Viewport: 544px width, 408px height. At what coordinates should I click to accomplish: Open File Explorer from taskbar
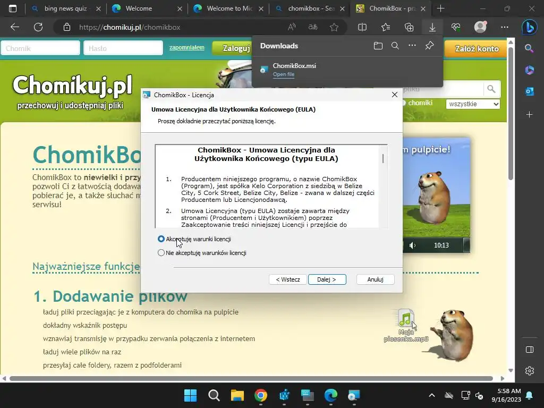click(x=237, y=395)
